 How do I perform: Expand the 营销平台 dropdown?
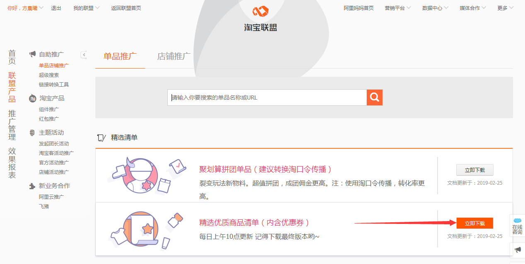397,8
